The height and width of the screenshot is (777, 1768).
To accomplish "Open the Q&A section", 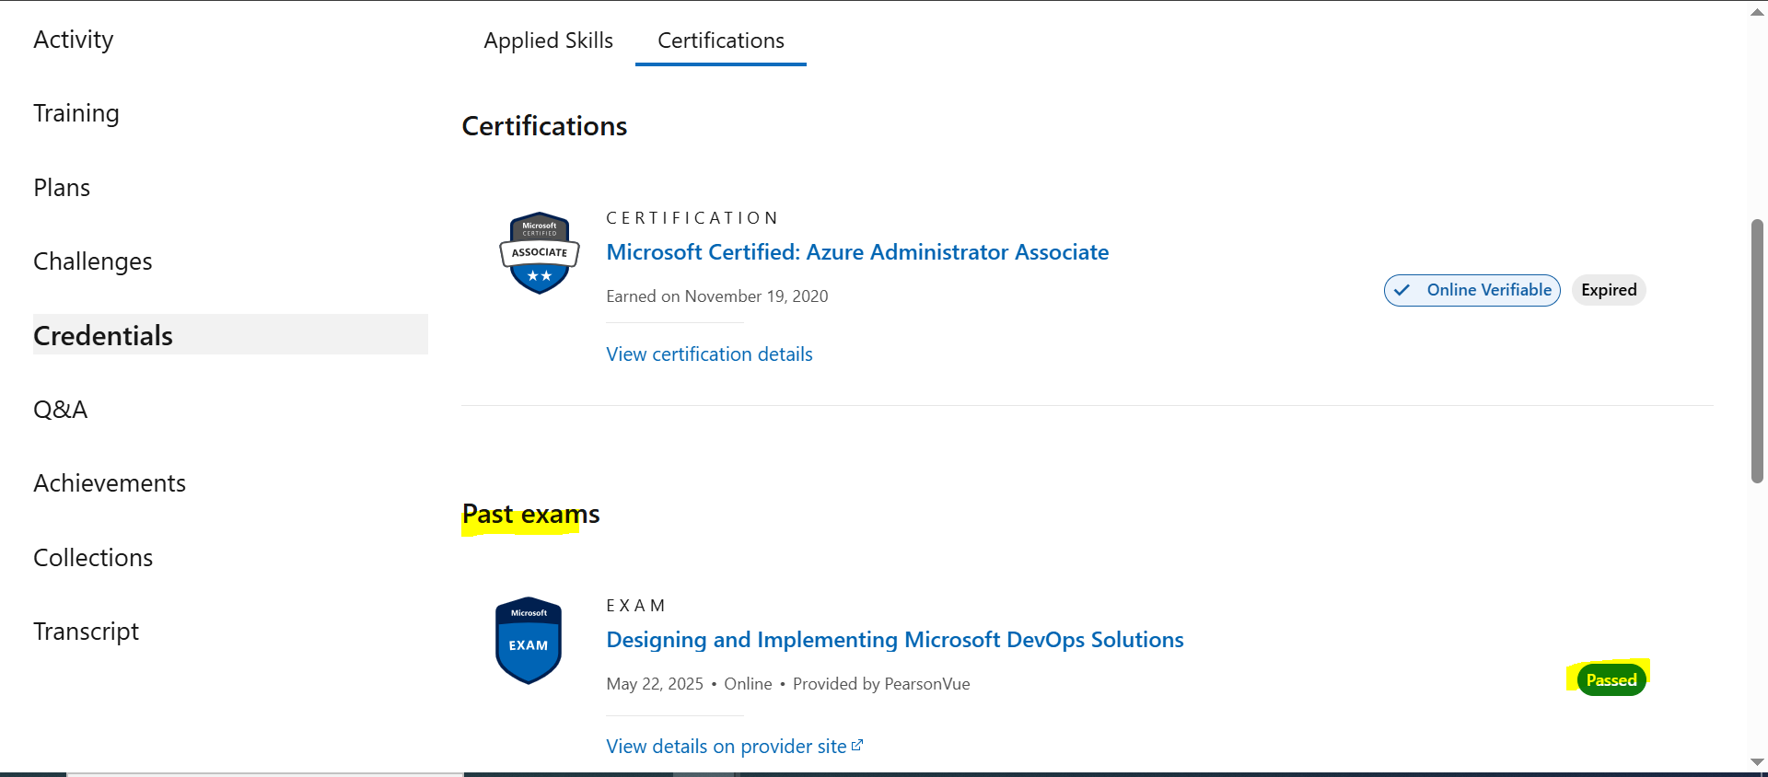I will [x=61, y=410].
